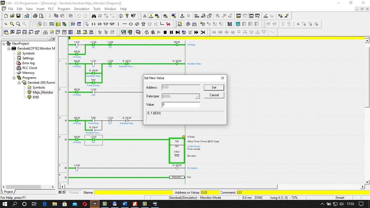Screen dimensions: 370x208
Task: Open the Simulation menu
Action: tap(82, 9)
